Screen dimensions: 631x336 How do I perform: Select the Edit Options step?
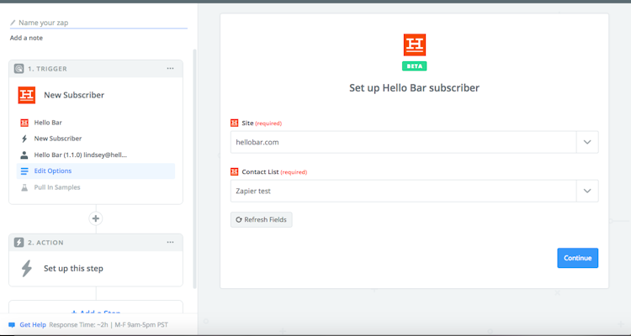[x=96, y=171]
